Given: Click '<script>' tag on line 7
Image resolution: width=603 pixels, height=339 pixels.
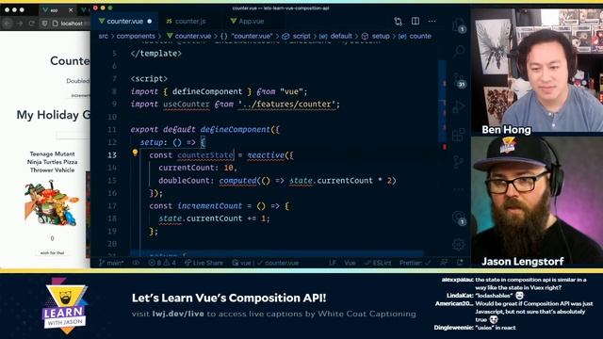Looking at the screenshot, I should (x=149, y=79).
